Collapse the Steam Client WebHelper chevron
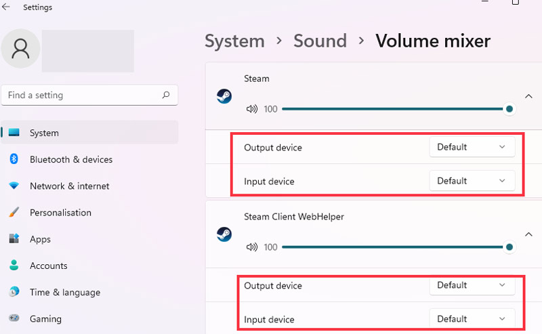Image resolution: width=542 pixels, height=334 pixels. point(528,234)
